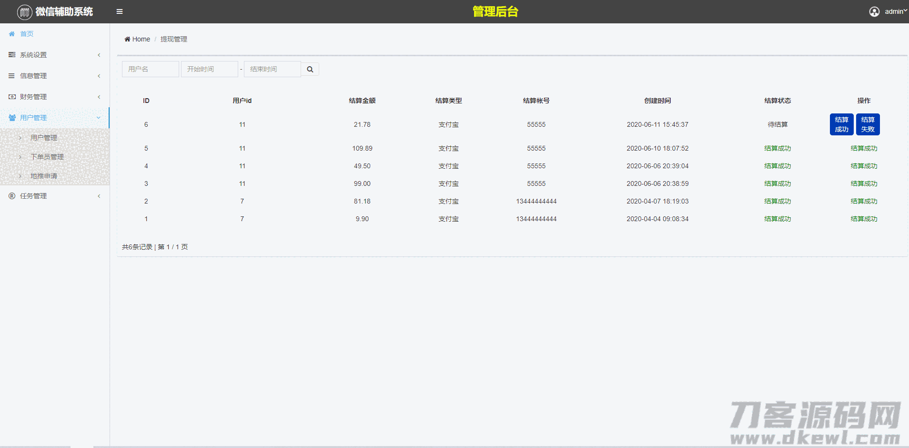Image resolution: width=909 pixels, height=448 pixels.
Task: Open 下单员管理 submenu item
Action: click(x=47, y=157)
